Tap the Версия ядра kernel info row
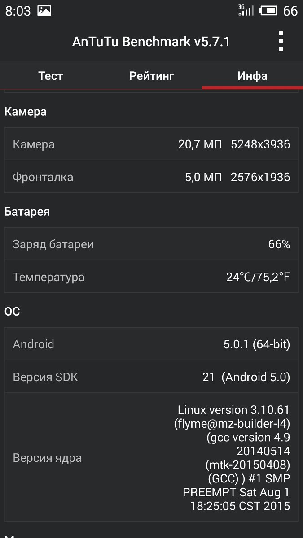Image resolution: width=303 pixels, height=538 pixels. 151,458
